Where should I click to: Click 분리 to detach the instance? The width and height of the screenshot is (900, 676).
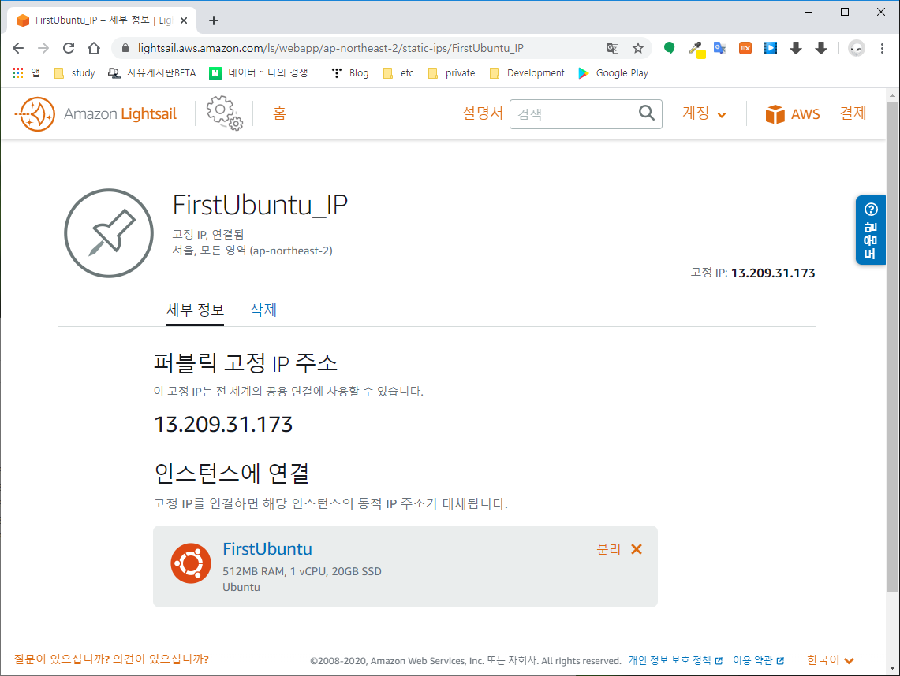tap(608, 549)
